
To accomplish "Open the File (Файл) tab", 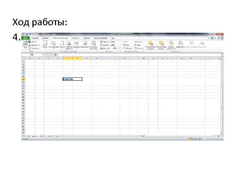I will tap(26, 38).
